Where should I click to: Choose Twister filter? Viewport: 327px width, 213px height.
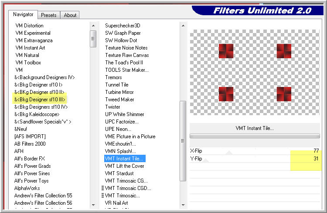(112, 107)
